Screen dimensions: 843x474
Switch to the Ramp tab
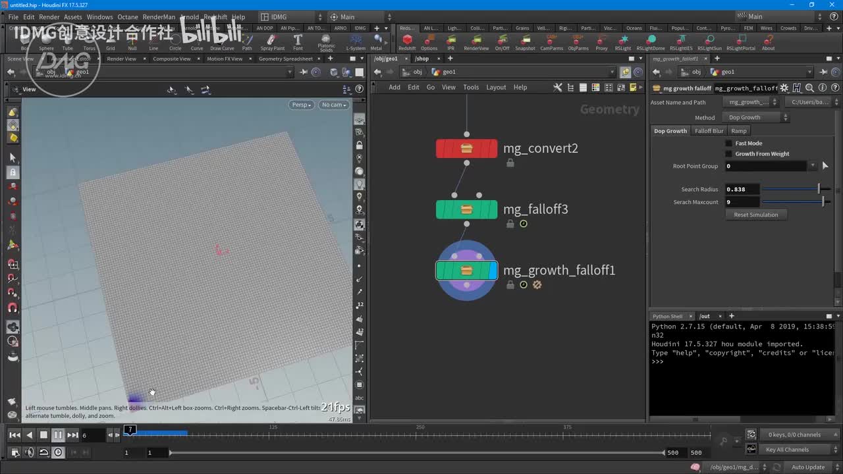click(739, 131)
